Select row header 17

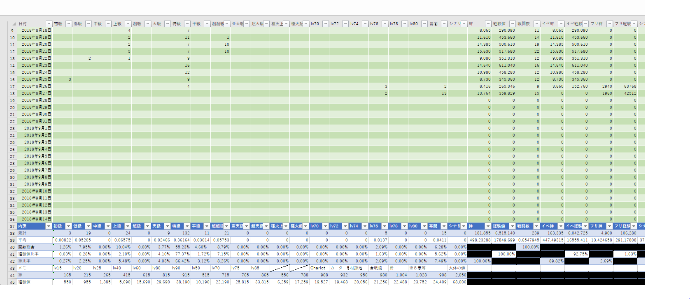[x=12, y=86]
